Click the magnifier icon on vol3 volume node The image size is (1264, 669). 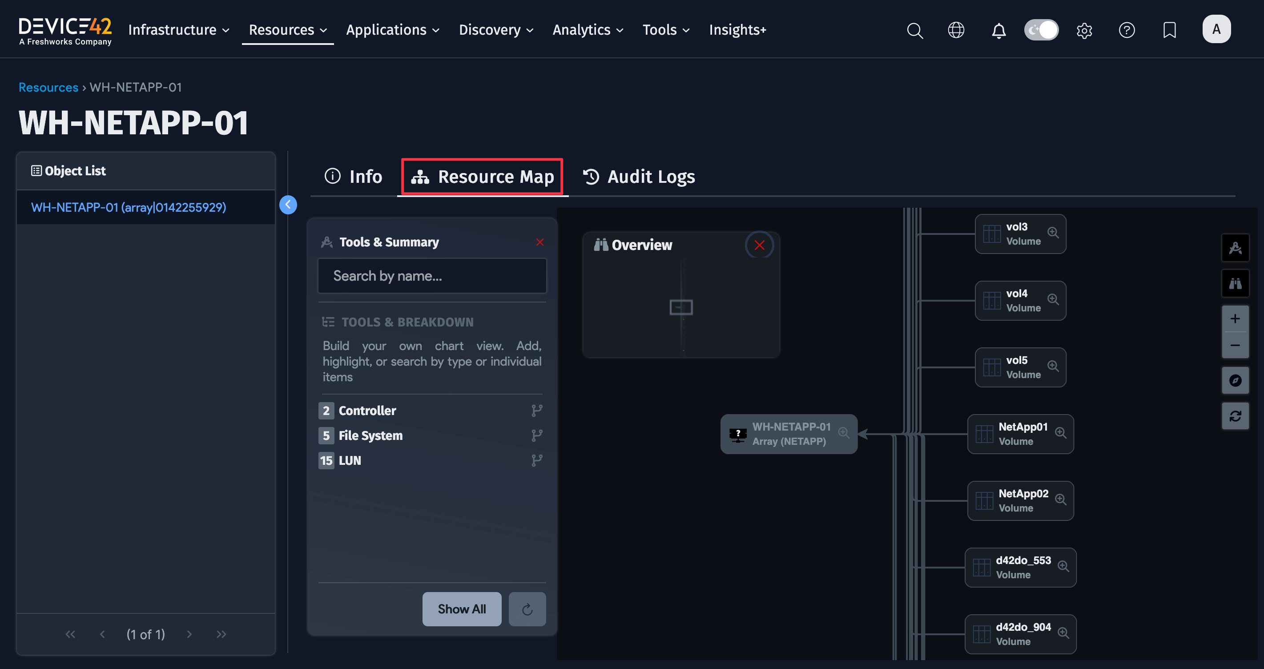point(1052,232)
